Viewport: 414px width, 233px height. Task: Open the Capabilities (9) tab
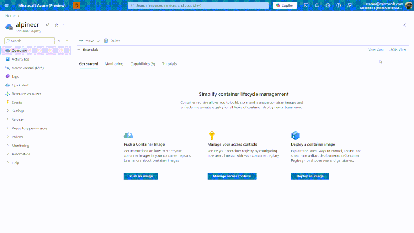[143, 64]
